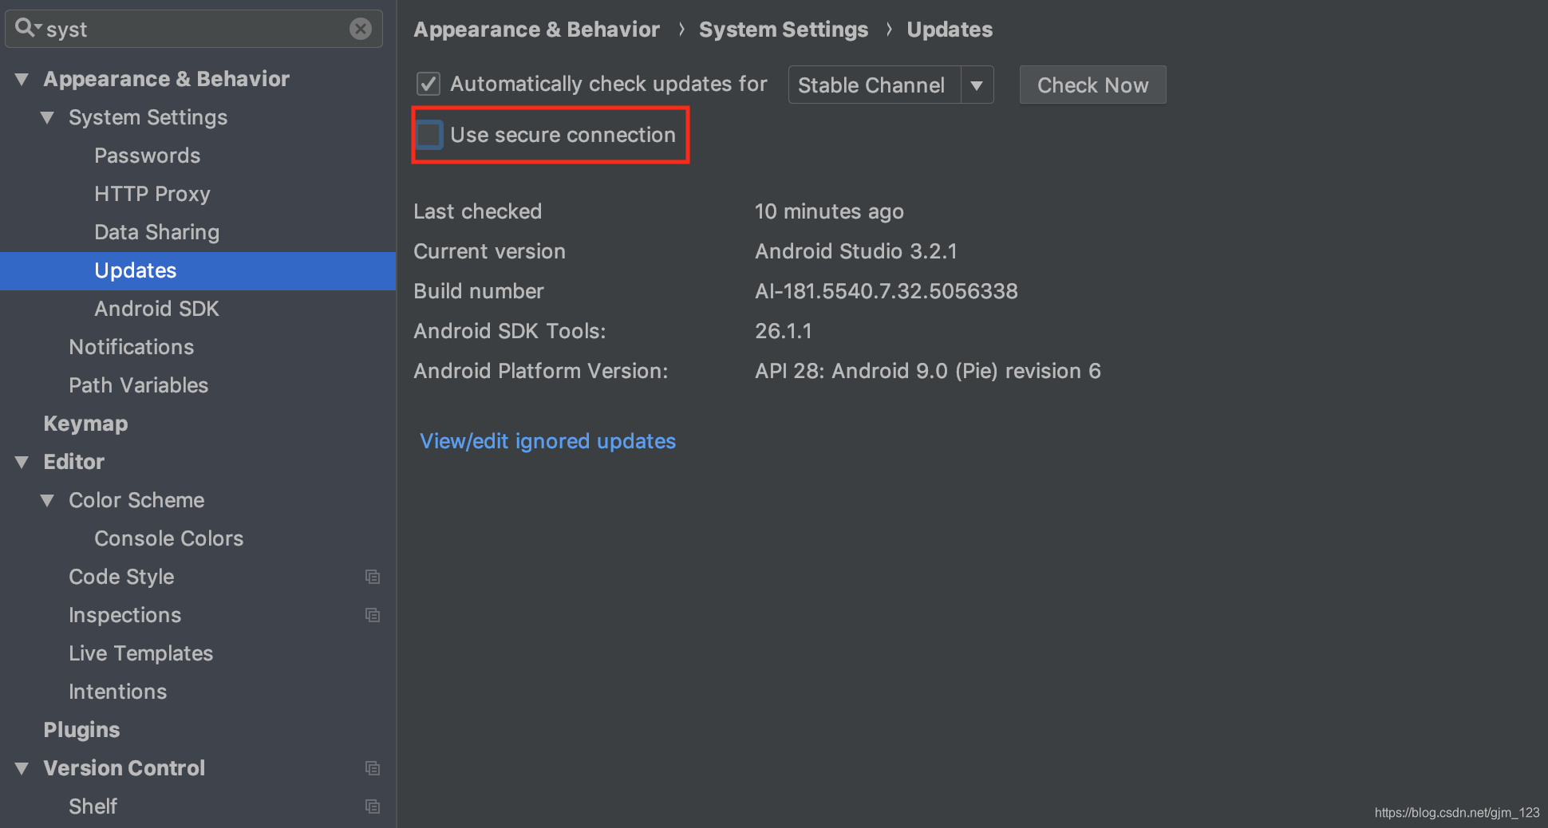
Task: Click the '10 minutes ago' value
Action: tap(829, 211)
